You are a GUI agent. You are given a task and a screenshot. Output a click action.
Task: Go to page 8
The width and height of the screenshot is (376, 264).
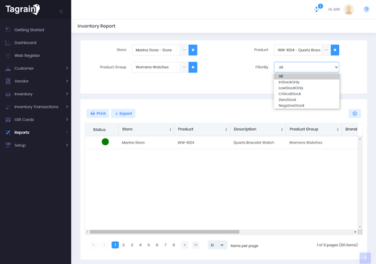pyautogui.click(x=174, y=245)
